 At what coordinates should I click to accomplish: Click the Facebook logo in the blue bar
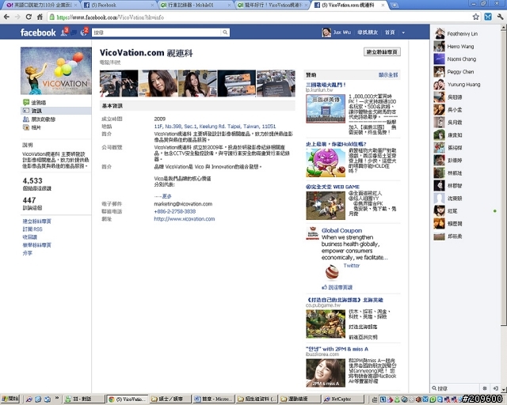(x=38, y=32)
